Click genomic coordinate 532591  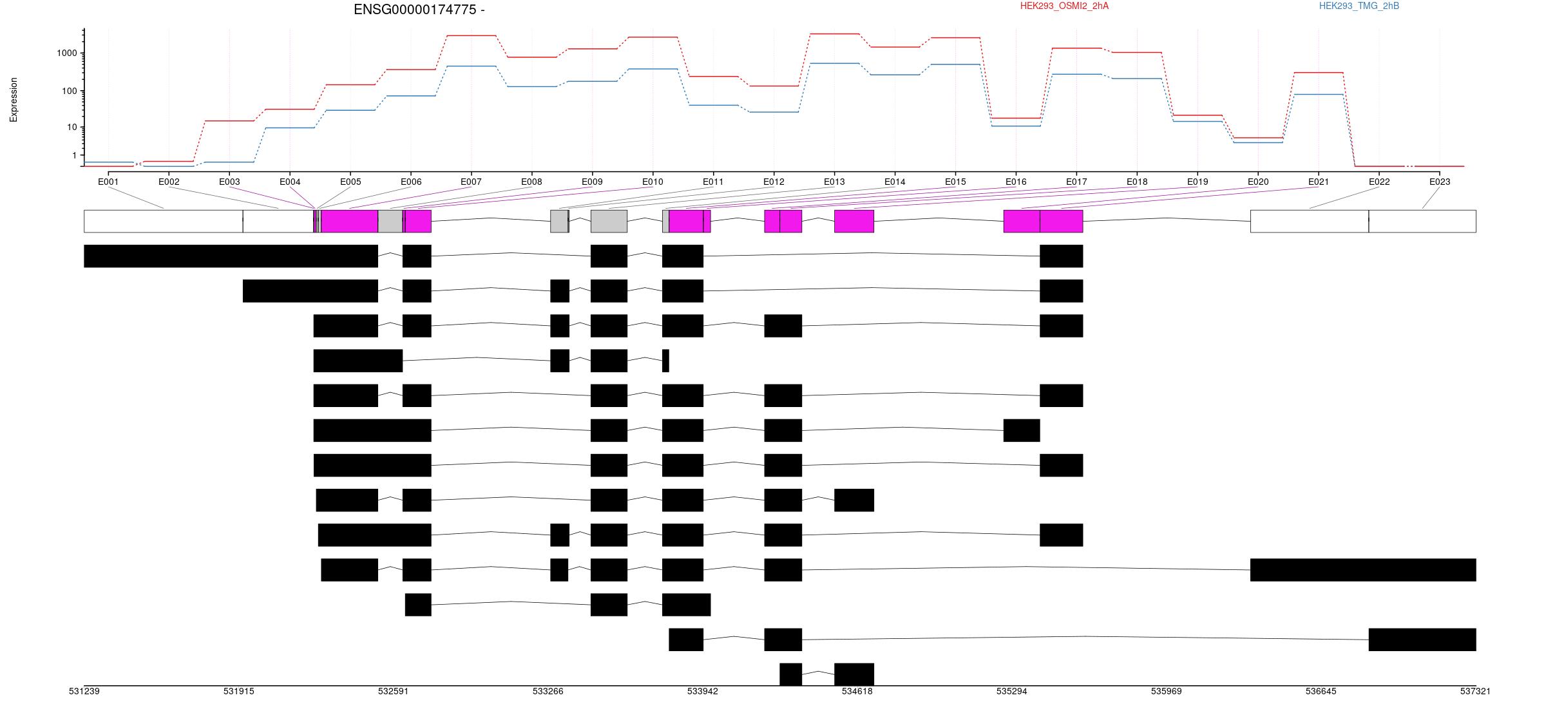tap(394, 691)
